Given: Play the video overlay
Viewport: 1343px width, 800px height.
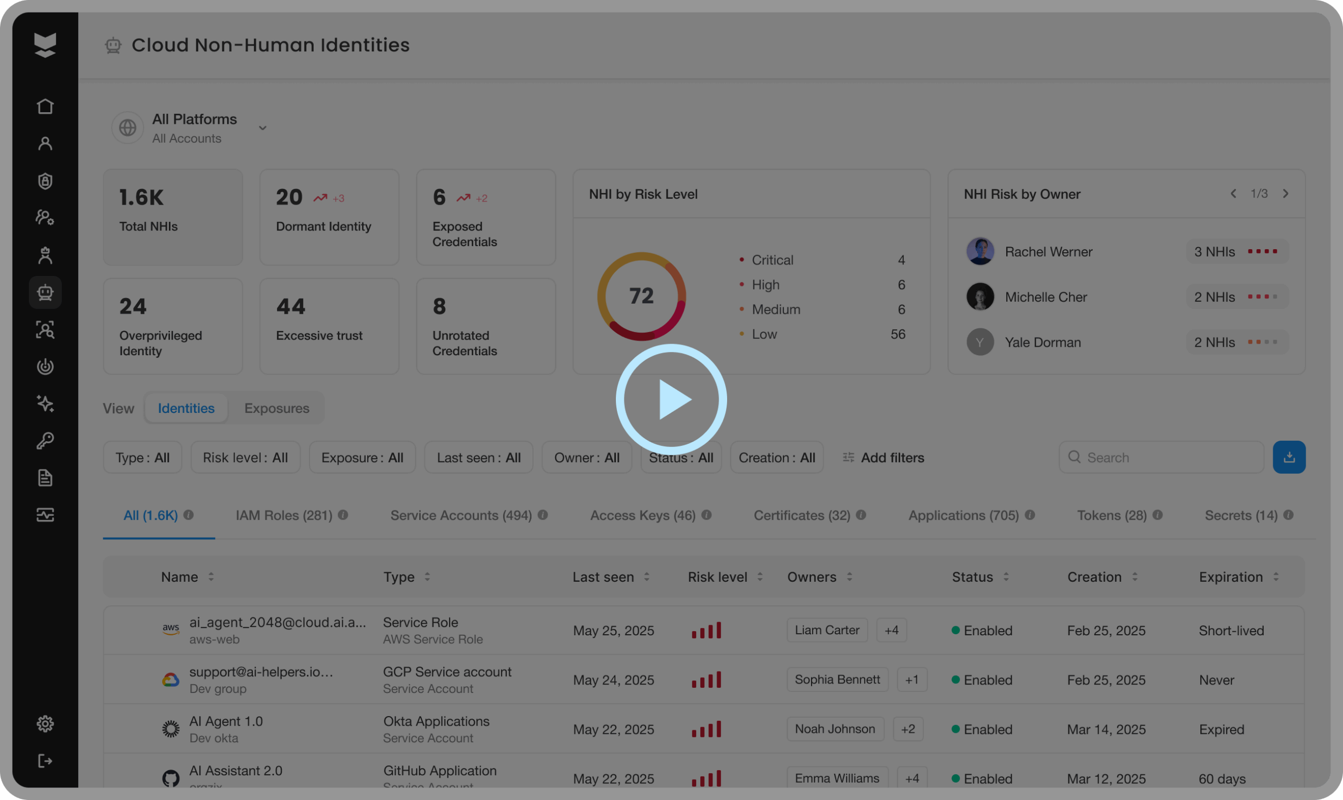Looking at the screenshot, I should coord(671,399).
